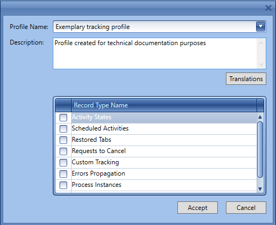Viewport: 276px width, 225px height.
Task: Enable the Scheduled Activities checkbox
Action: [x=63, y=129]
